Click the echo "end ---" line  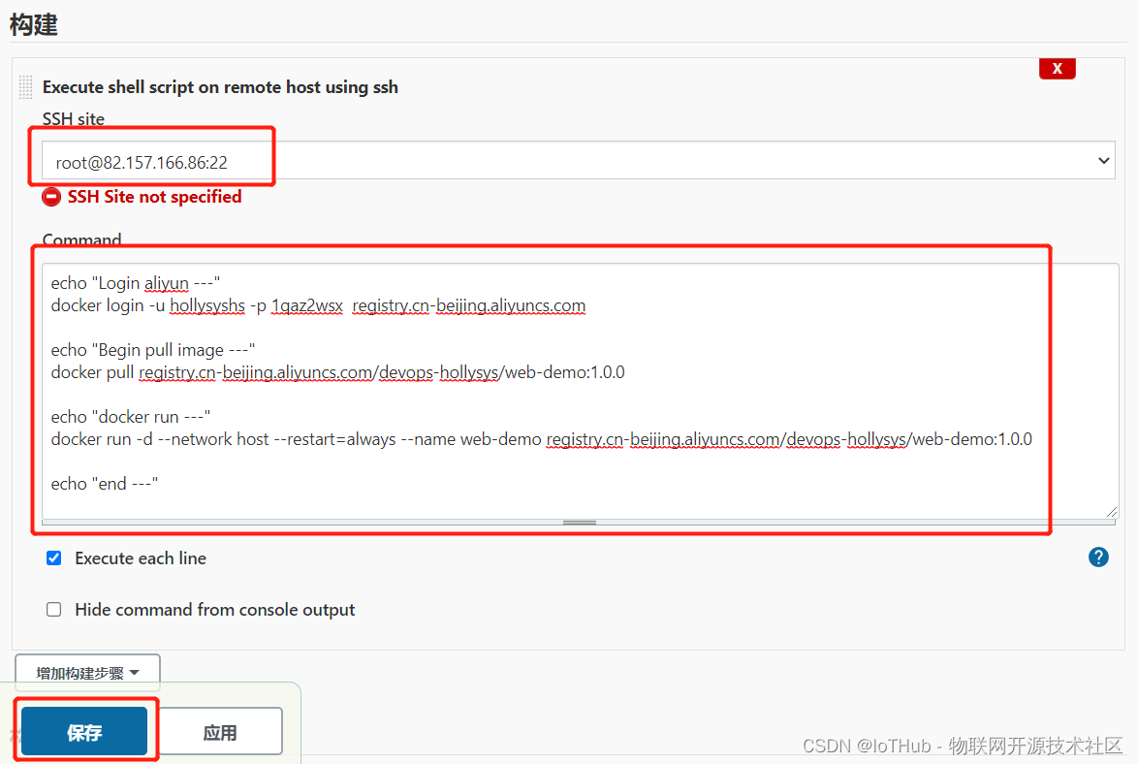(105, 484)
